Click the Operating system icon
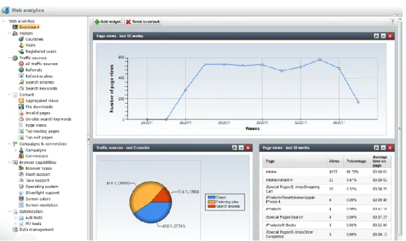This screenshot has width=406, height=241. [x=21, y=187]
